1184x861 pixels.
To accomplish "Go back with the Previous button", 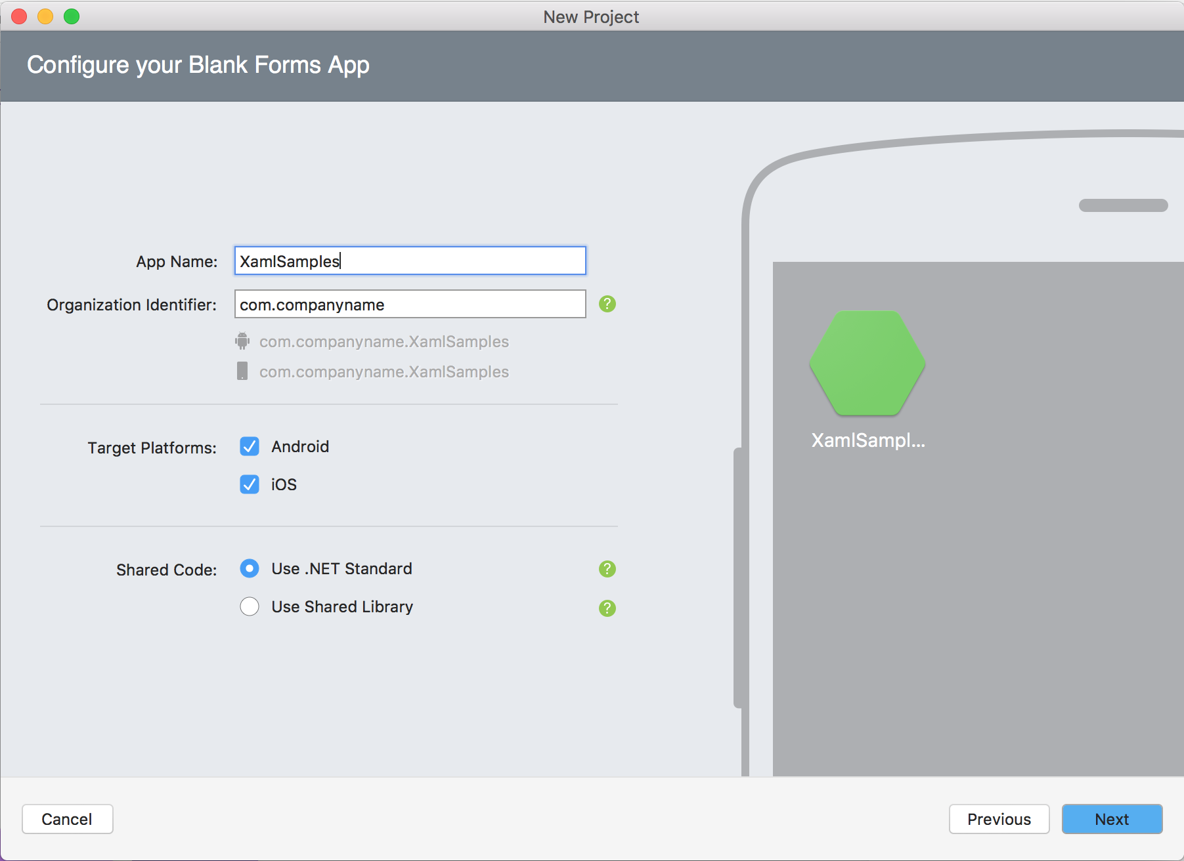I will pyautogui.click(x=998, y=819).
